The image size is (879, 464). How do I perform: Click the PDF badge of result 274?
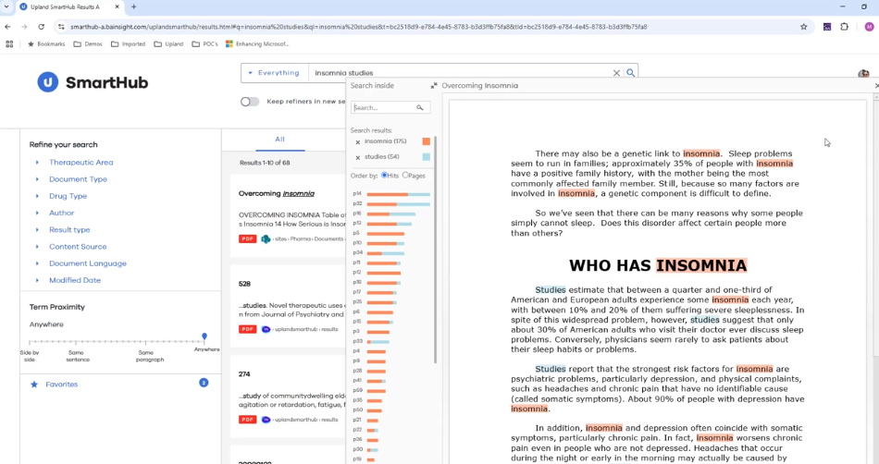coord(247,420)
